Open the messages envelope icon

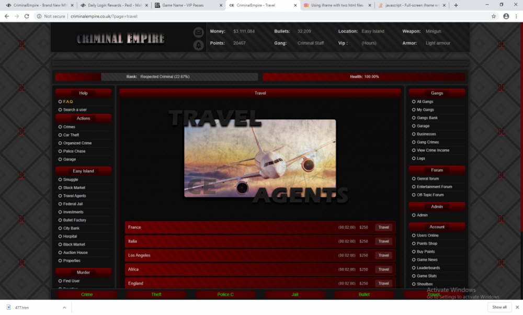[x=199, y=32]
